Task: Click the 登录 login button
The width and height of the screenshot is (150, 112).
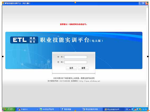Action: pyautogui.click(x=71, y=68)
